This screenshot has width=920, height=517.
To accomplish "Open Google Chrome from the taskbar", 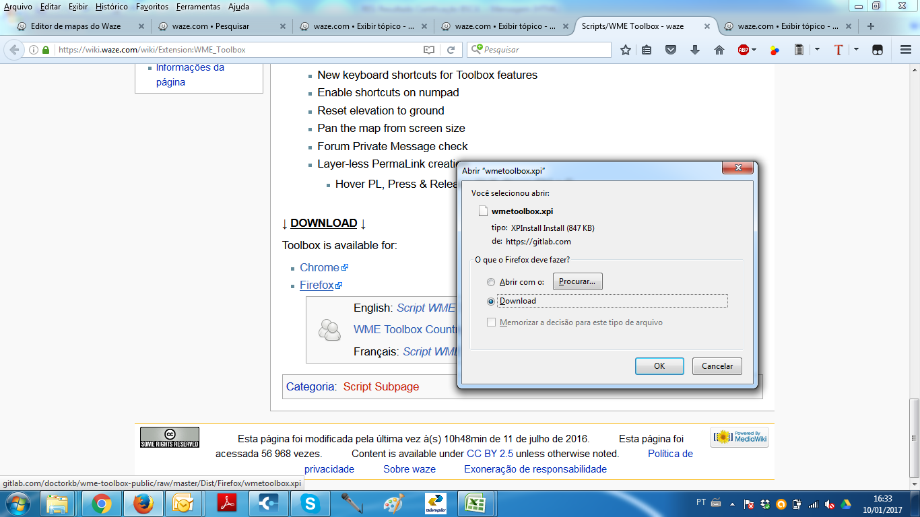I will point(102,504).
